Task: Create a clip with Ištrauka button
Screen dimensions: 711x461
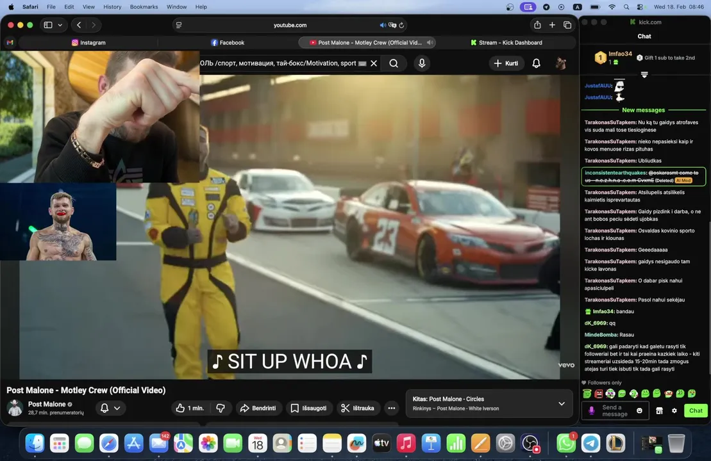Action: tap(358, 408)
